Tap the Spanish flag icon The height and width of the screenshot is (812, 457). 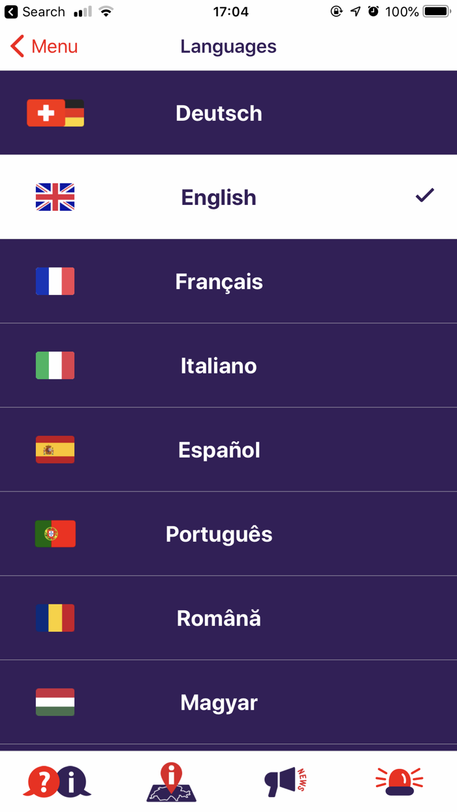(55, 450)
